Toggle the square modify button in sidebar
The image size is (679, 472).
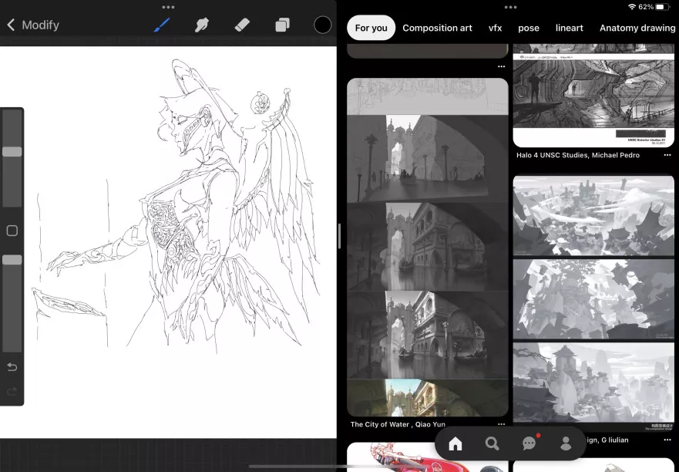[12, 231]
